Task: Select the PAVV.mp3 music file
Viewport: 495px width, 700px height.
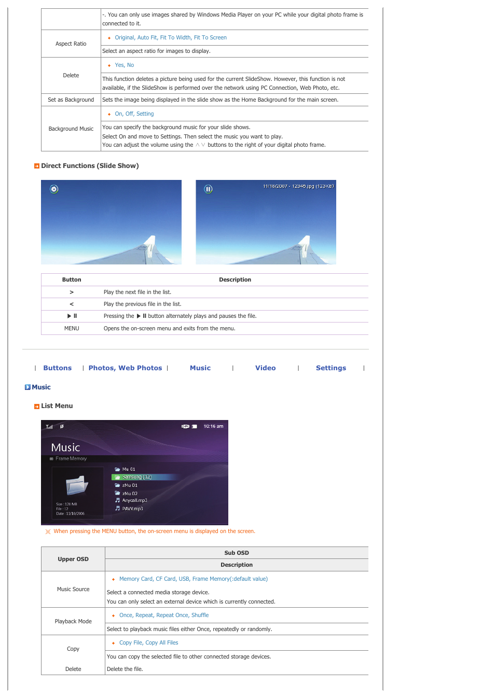Action: click(129, 509)
